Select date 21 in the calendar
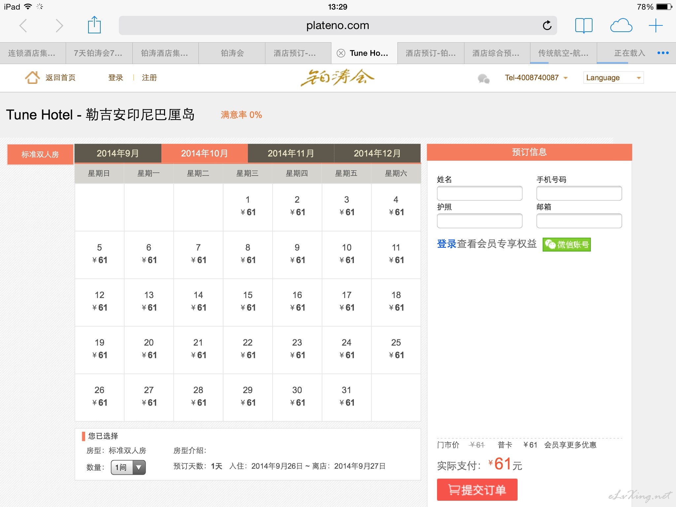This screenshot has width=676, height=507. pos(198,349)
